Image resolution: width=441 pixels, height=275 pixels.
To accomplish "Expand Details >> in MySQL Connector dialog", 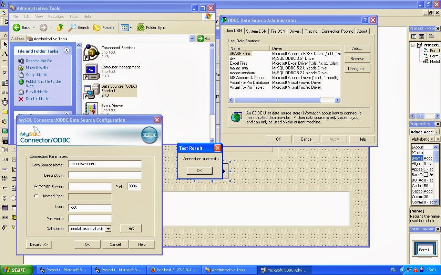I will coord(39,244).
